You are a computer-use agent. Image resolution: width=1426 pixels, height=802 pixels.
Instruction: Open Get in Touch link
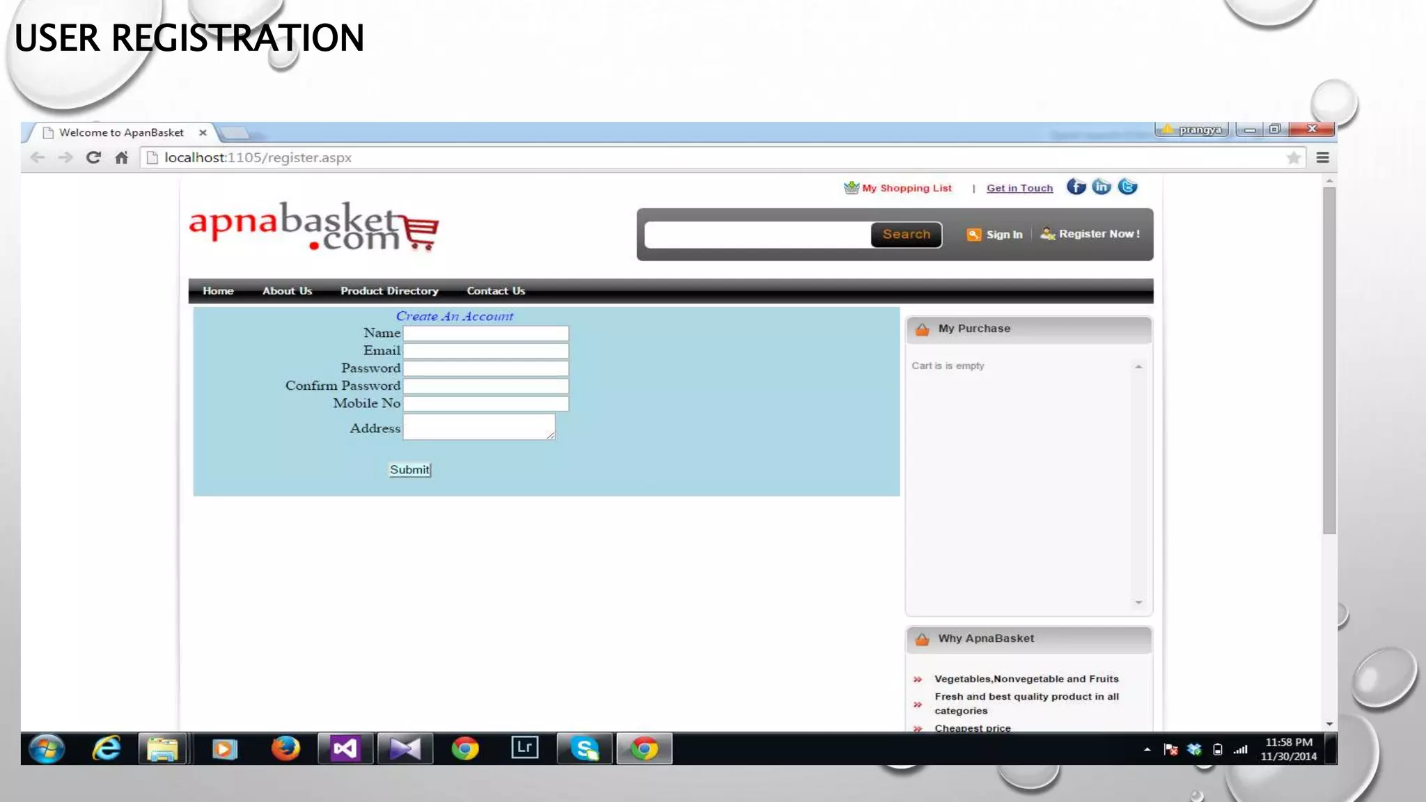tap(1019, 188)
